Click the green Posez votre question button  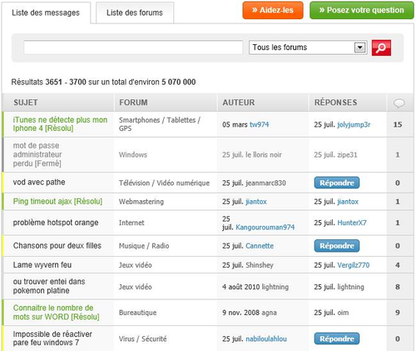click(362, 10)
